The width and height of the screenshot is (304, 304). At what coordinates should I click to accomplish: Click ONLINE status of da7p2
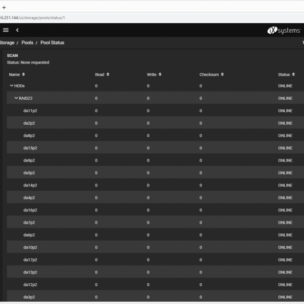click(285, 222)
